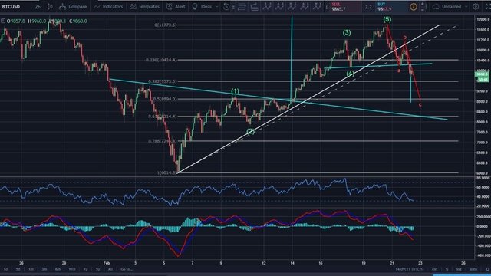Click the cloud save layout icon
The image size is (491, 276).
pyautogui.click(x=436, y=7)
